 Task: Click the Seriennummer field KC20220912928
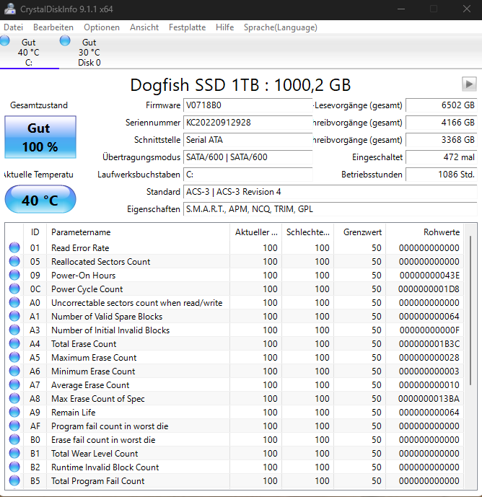[247, 123]
